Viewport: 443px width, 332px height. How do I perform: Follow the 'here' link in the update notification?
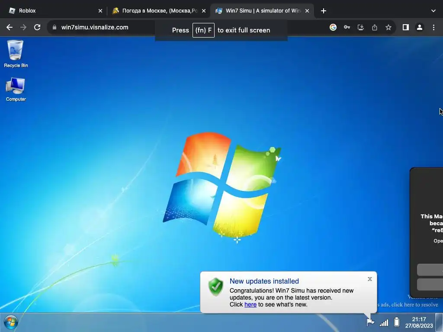250,304
